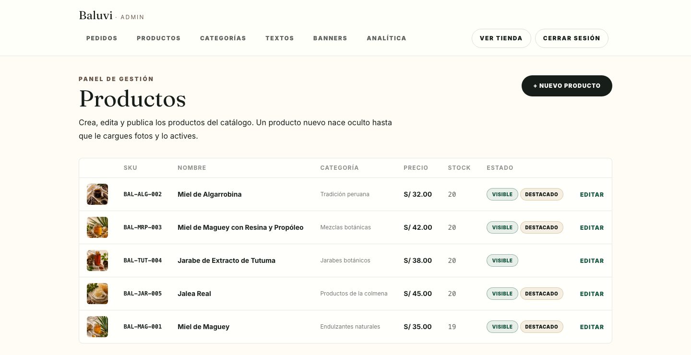Open the Categorías nav item
The width and height of the screenshot is (691, 355).
[223, 38]
